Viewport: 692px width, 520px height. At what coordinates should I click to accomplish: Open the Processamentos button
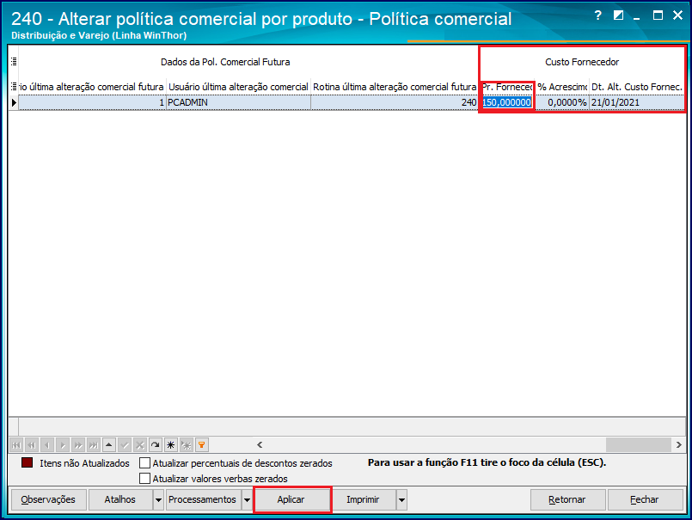[x=203, y=499]
